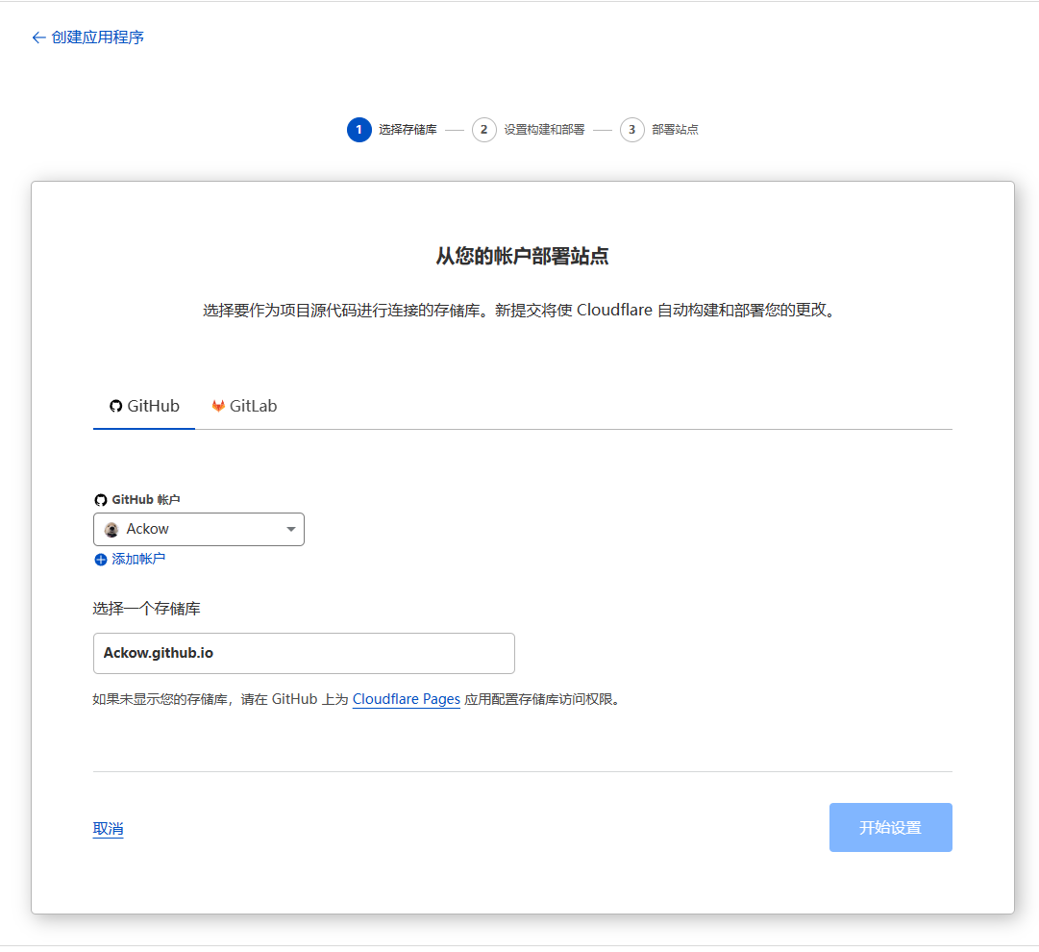Image resolution: width=1039 pixels, height=952 pixels.
Task: Open the Cloudflare Pages link
Action: (406, 699)
